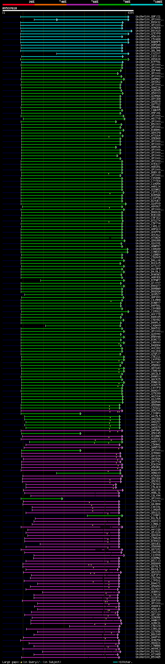The image size is (165, 664).
Task: Click the 'Large gaps' legend text
Action: click(x=10, y=662)
